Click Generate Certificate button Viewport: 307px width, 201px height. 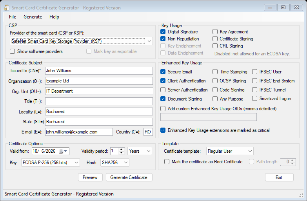(129, 177)
